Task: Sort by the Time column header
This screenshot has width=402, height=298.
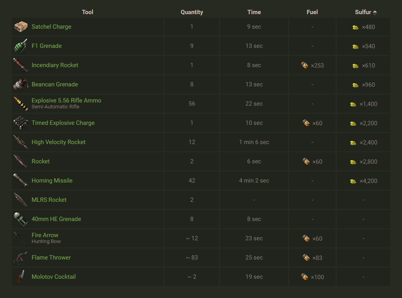Action: (254, 12)
